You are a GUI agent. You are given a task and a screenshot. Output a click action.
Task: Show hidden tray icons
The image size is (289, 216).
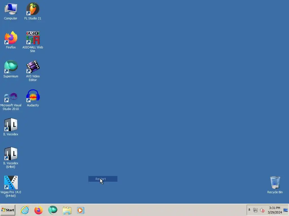click(249, 210)
